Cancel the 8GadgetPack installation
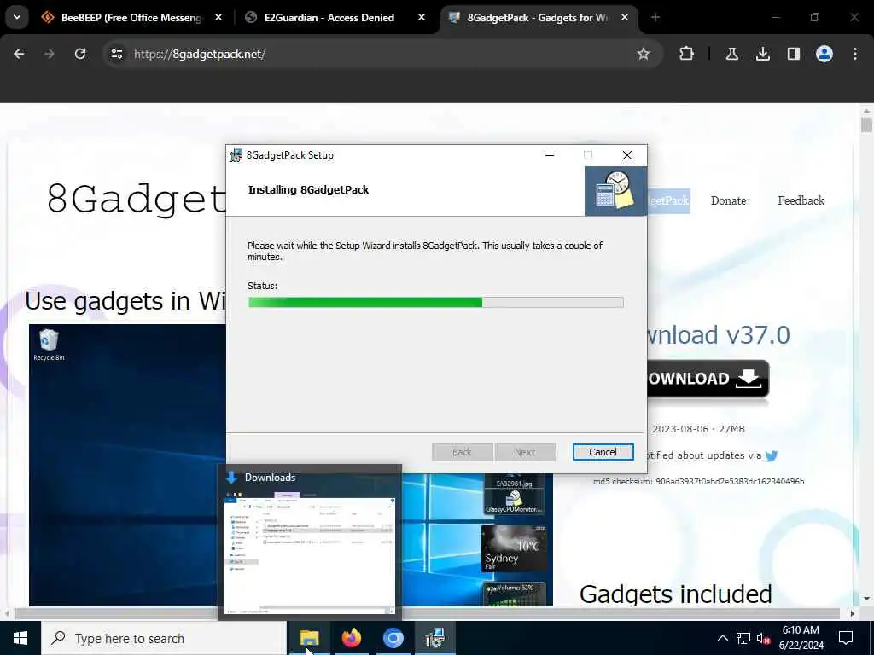874x655 pixels. point(603,452)
